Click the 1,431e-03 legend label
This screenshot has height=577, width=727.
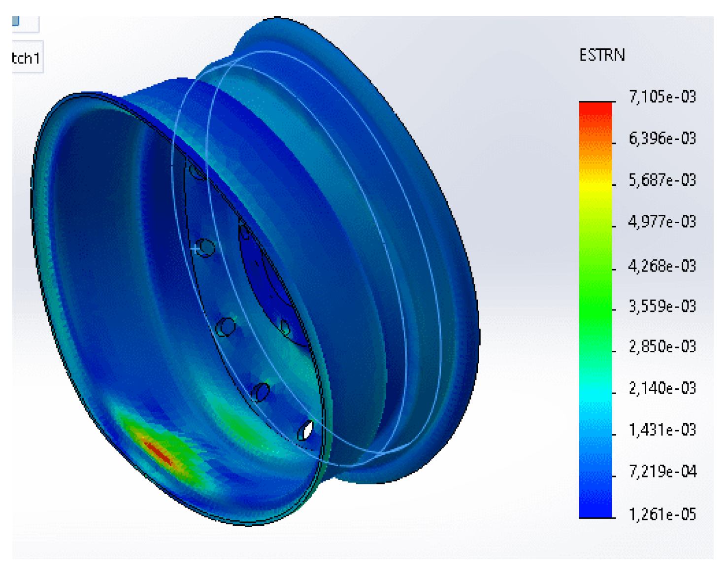662,430
